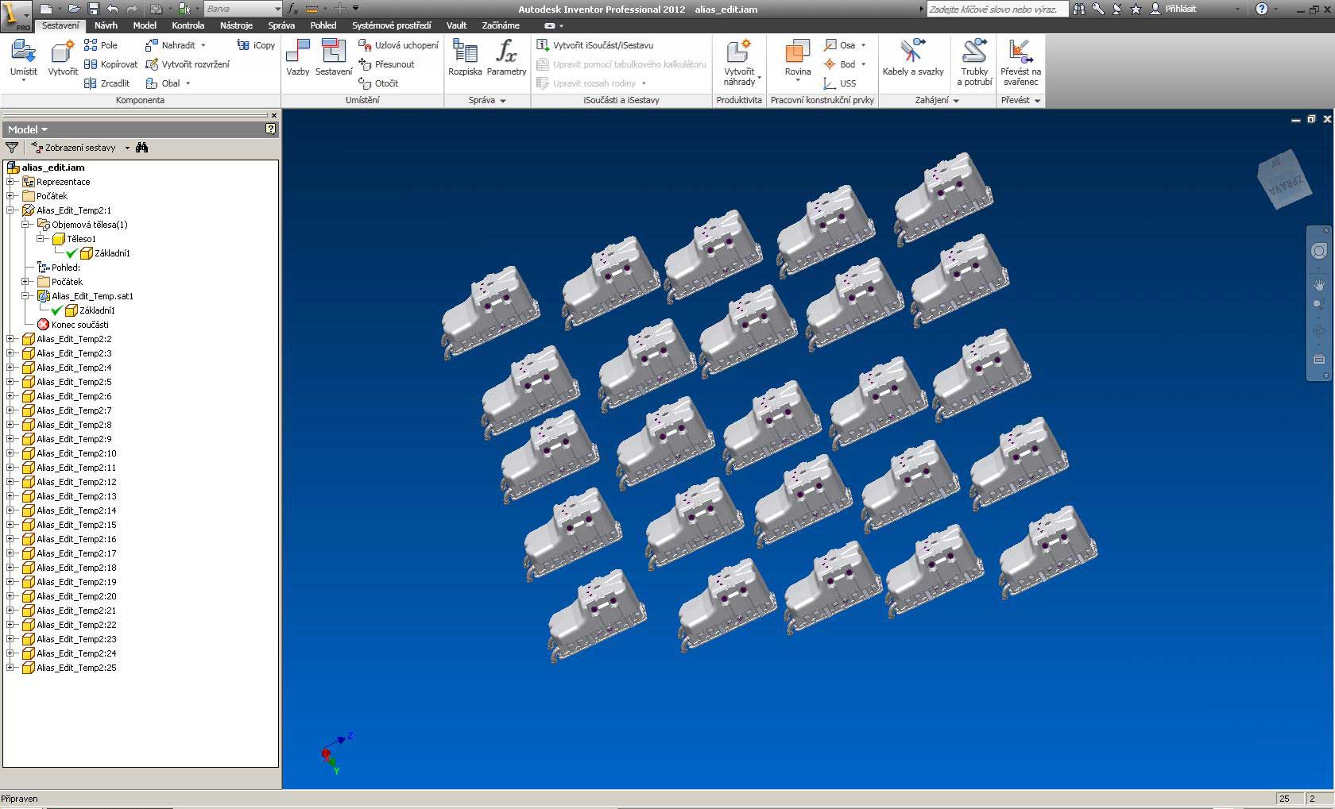1335x809 pixels.
Task: Click the Umístit (Place) component icon
Action: pyautogui.click(x=23, y=54)
